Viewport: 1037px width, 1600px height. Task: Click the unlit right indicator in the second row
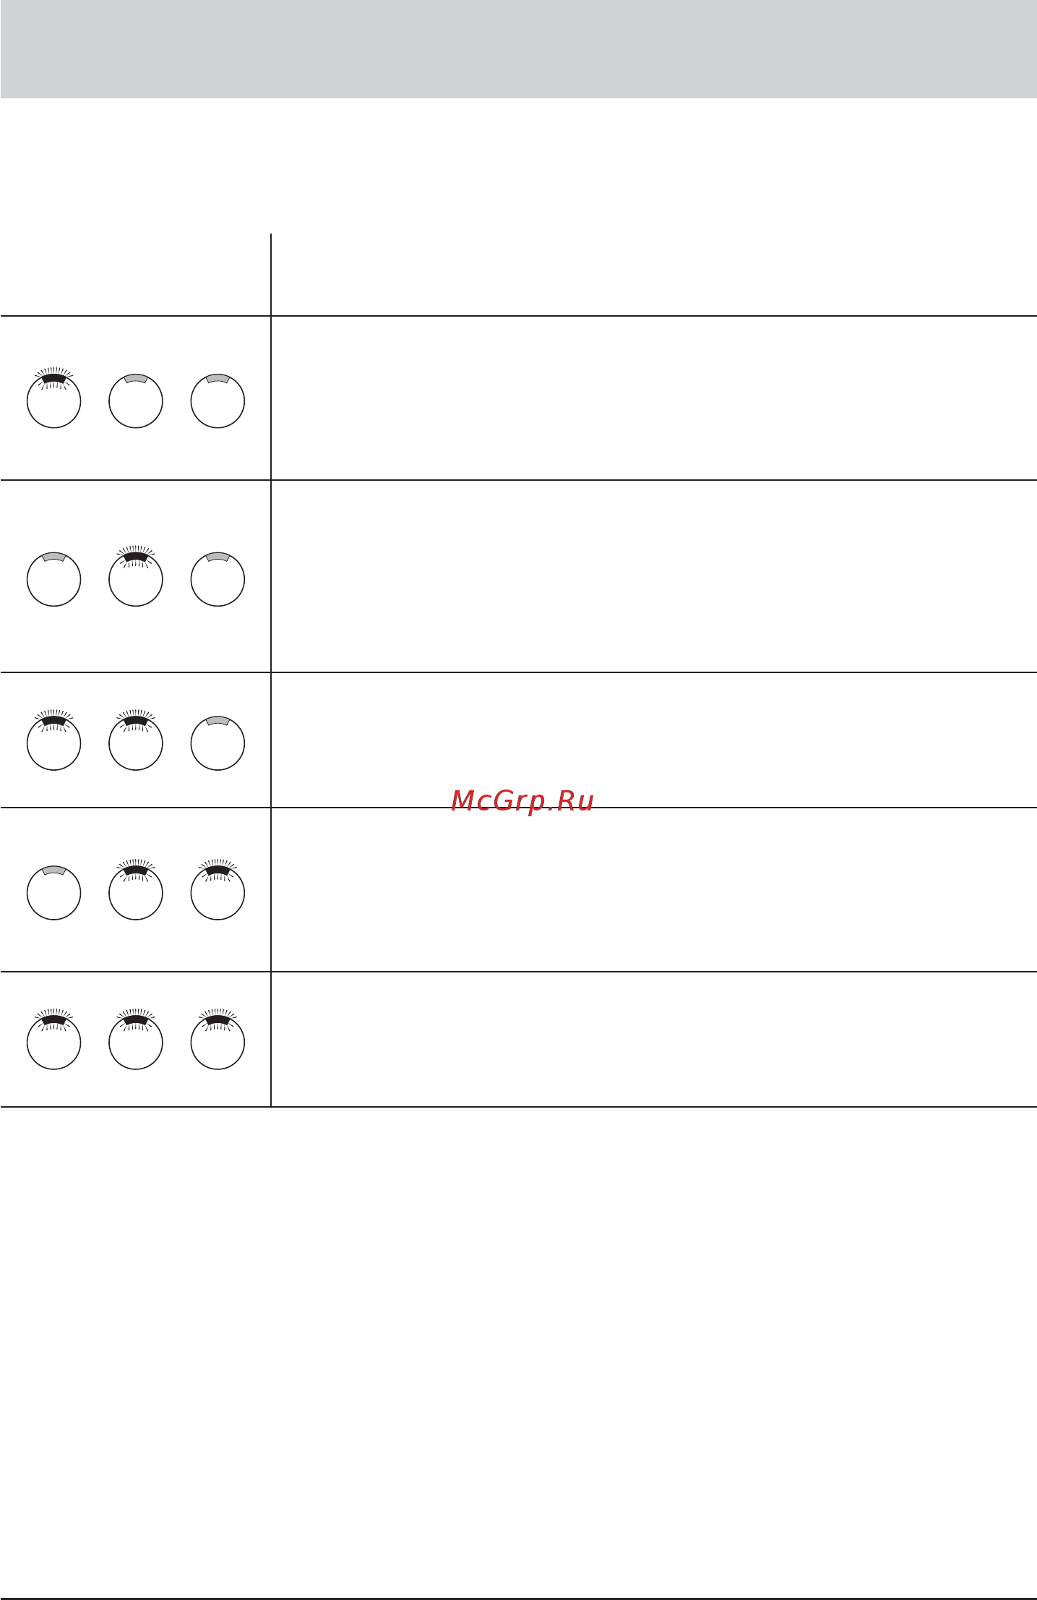point(218,579)
